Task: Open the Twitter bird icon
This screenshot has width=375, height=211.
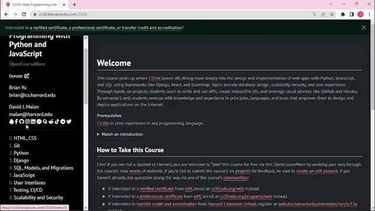Action: (x=69, y=121)
